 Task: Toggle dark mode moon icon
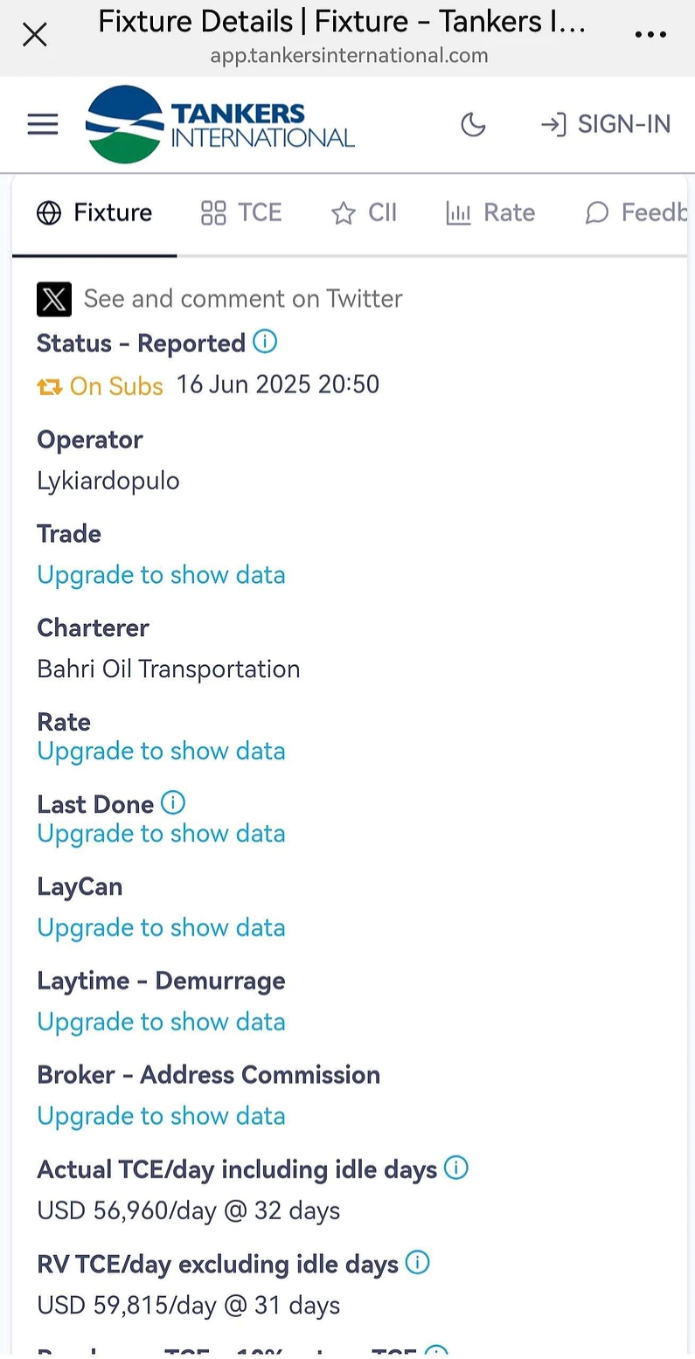[473, 125]
